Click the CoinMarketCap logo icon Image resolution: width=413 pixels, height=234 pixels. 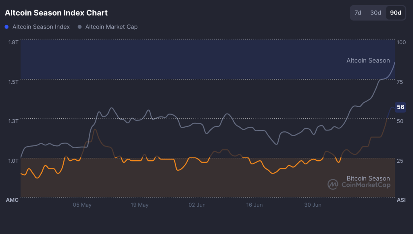(x=332, y=184)
